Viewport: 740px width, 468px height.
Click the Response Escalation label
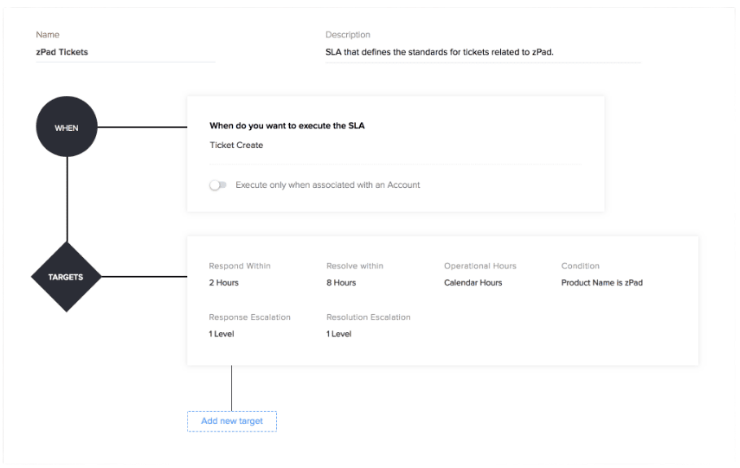(249, 318)
